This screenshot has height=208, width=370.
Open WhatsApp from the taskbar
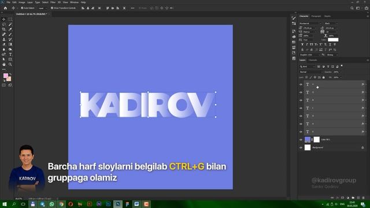click(51, 204)
